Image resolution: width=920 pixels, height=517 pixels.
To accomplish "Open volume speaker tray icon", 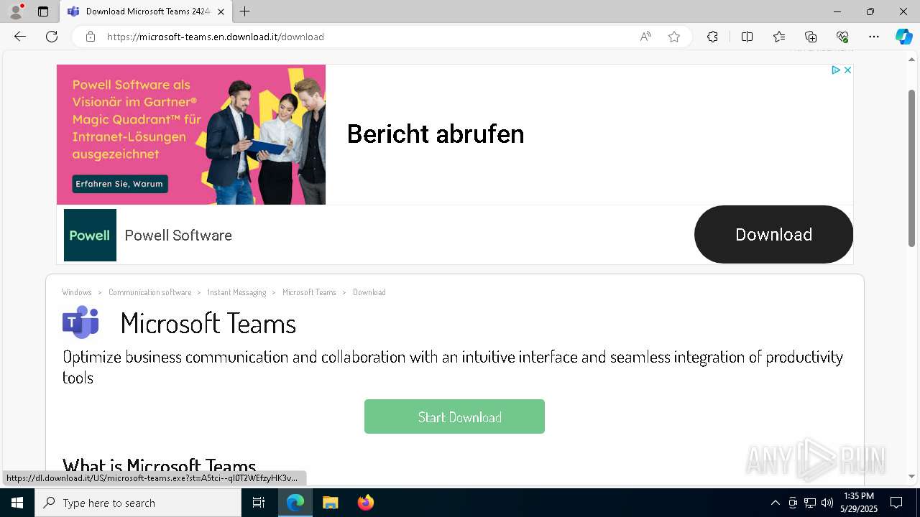I will 827,503.
